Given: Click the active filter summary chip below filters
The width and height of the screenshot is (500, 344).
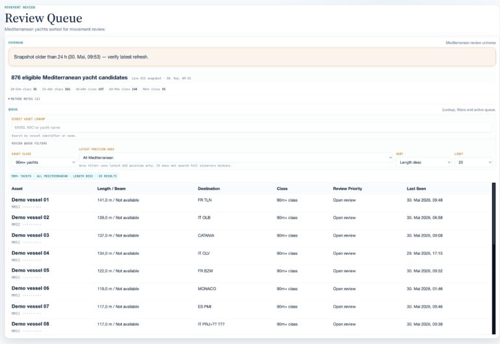Looking at the screenshot, I should [64, 176].
